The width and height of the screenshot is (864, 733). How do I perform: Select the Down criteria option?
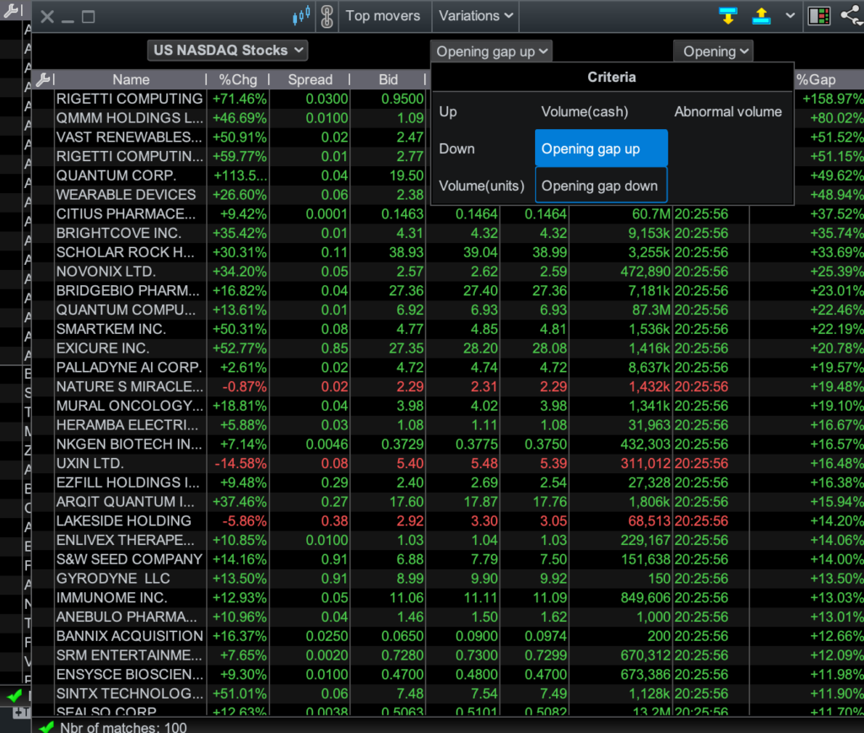point(456,148)
